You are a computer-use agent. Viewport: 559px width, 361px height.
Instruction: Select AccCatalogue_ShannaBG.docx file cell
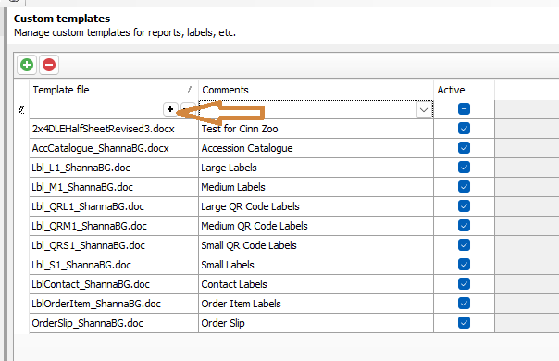pos(114,148)
